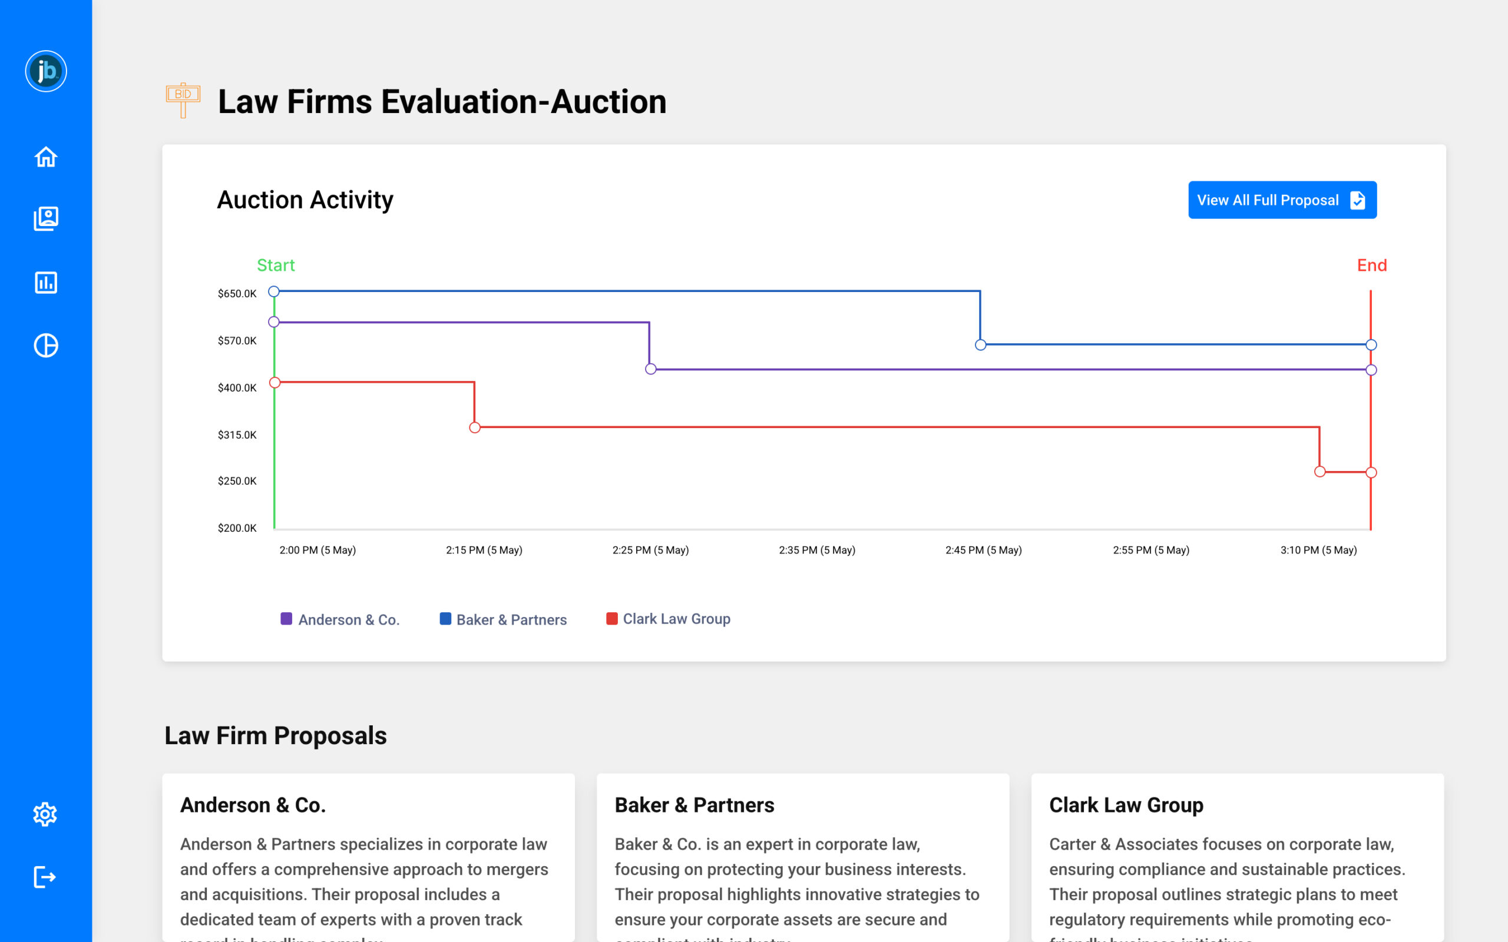1508x942 pixels.
Task: Click Baker's starting bid point at $650K
Action: (x=273, y=291)
